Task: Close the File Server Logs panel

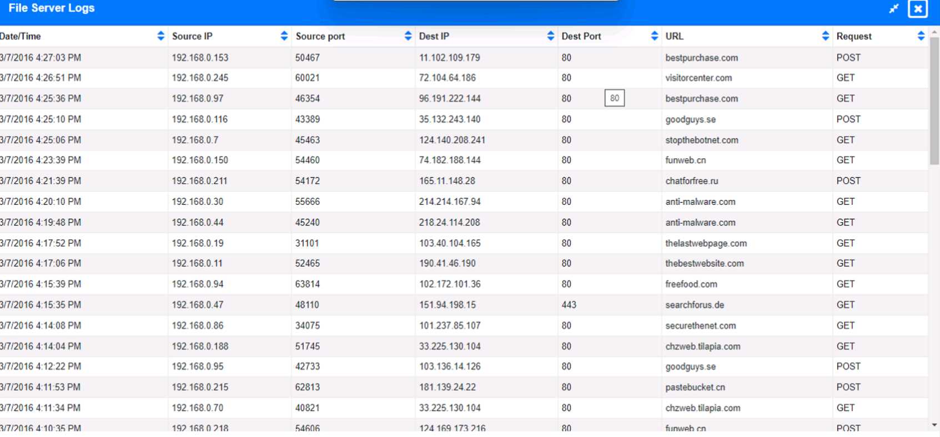Action: pos(917,9)
